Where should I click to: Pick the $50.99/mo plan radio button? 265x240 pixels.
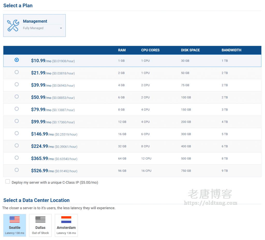pyautogui.click(x=17, y=97)
